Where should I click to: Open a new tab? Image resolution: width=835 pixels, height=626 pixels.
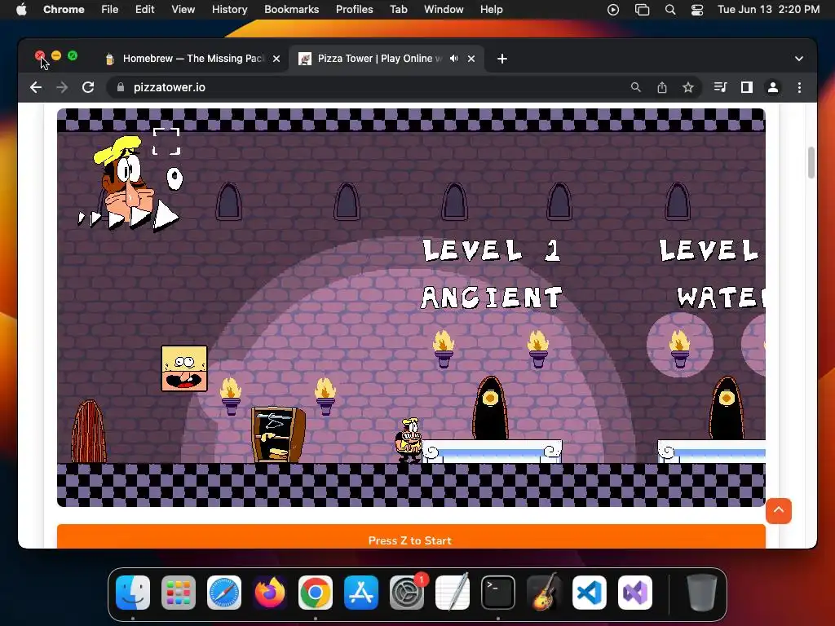tap(501, 59)
